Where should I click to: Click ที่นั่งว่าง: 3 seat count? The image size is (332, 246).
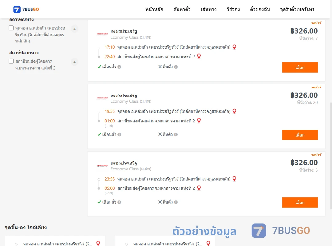[308, 170]
